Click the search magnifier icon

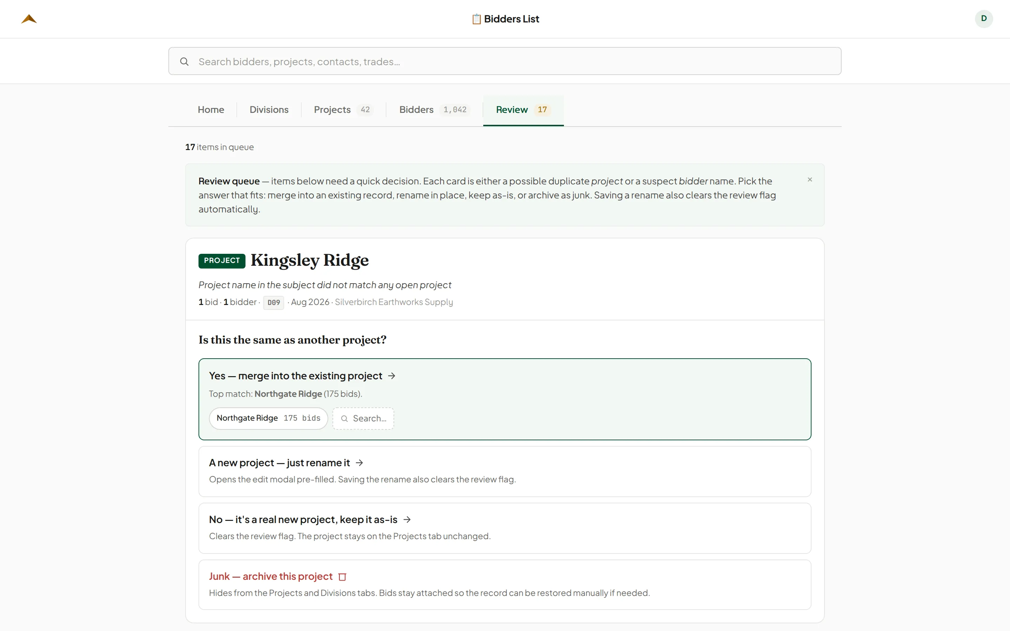click(x=184, y=62)
